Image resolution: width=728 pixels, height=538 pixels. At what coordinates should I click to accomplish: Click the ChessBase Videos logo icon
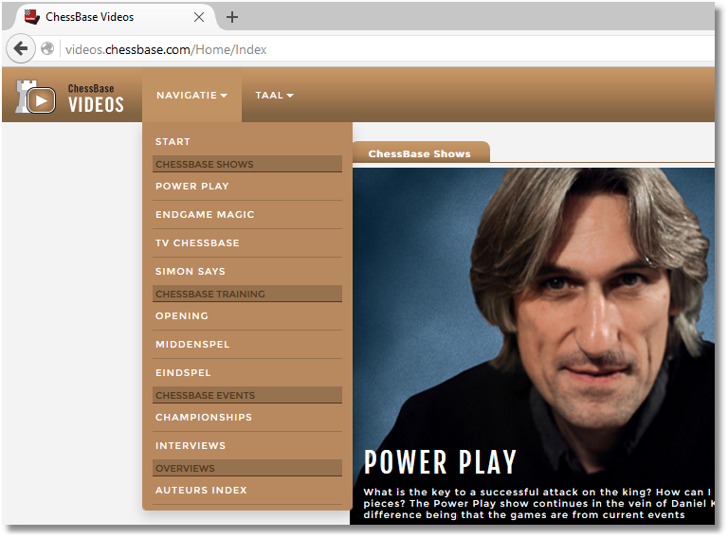(x=35, y=96)
